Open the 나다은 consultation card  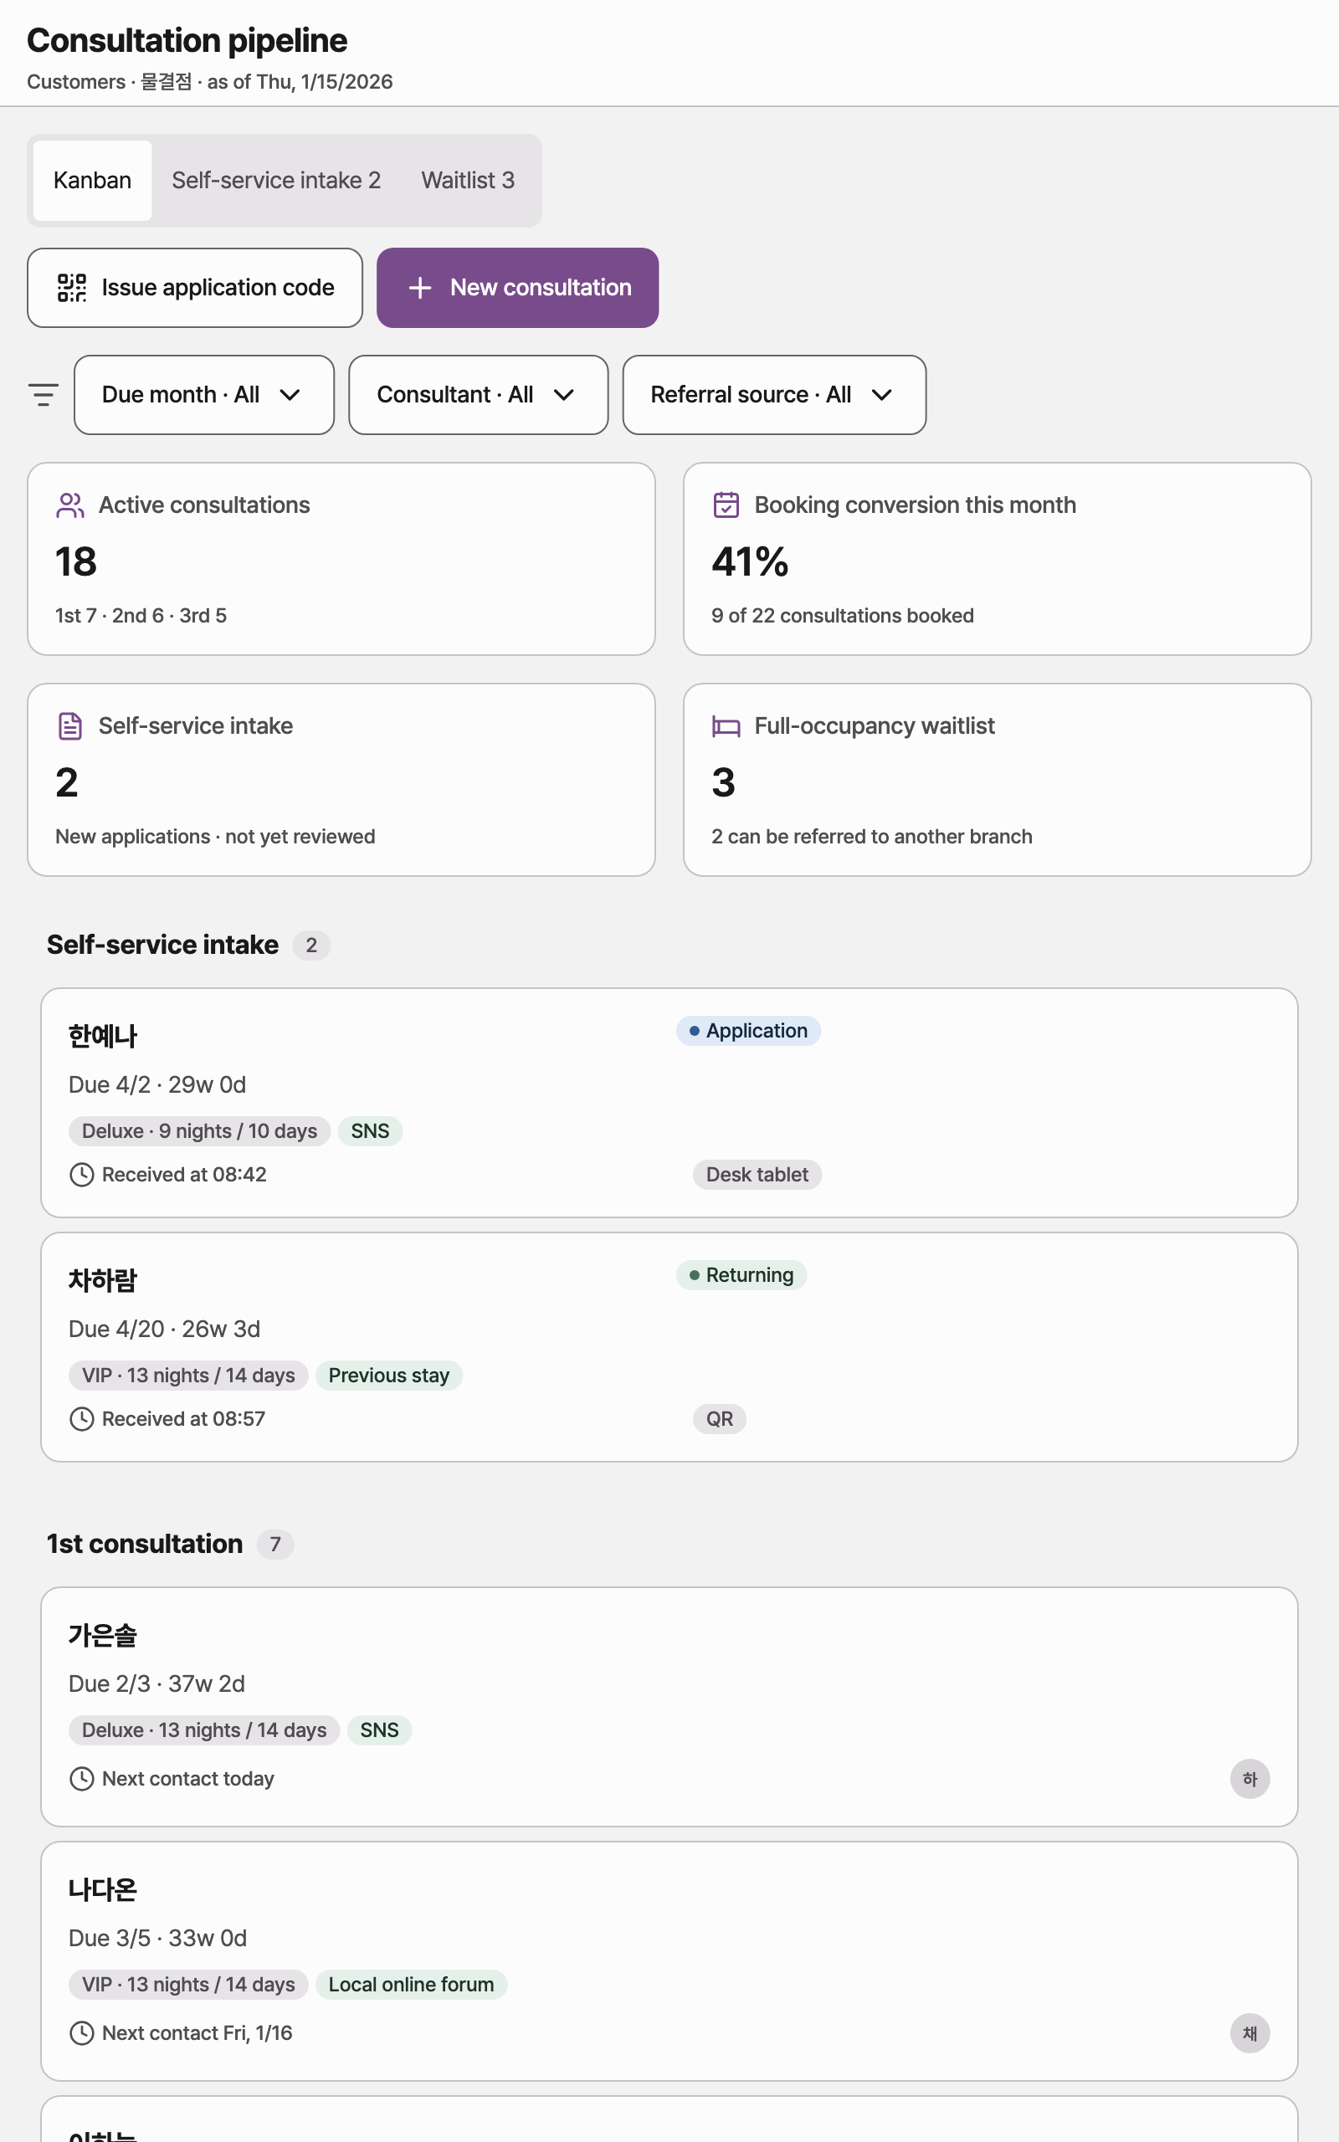pyautogui.click(x=669, y=1961)
